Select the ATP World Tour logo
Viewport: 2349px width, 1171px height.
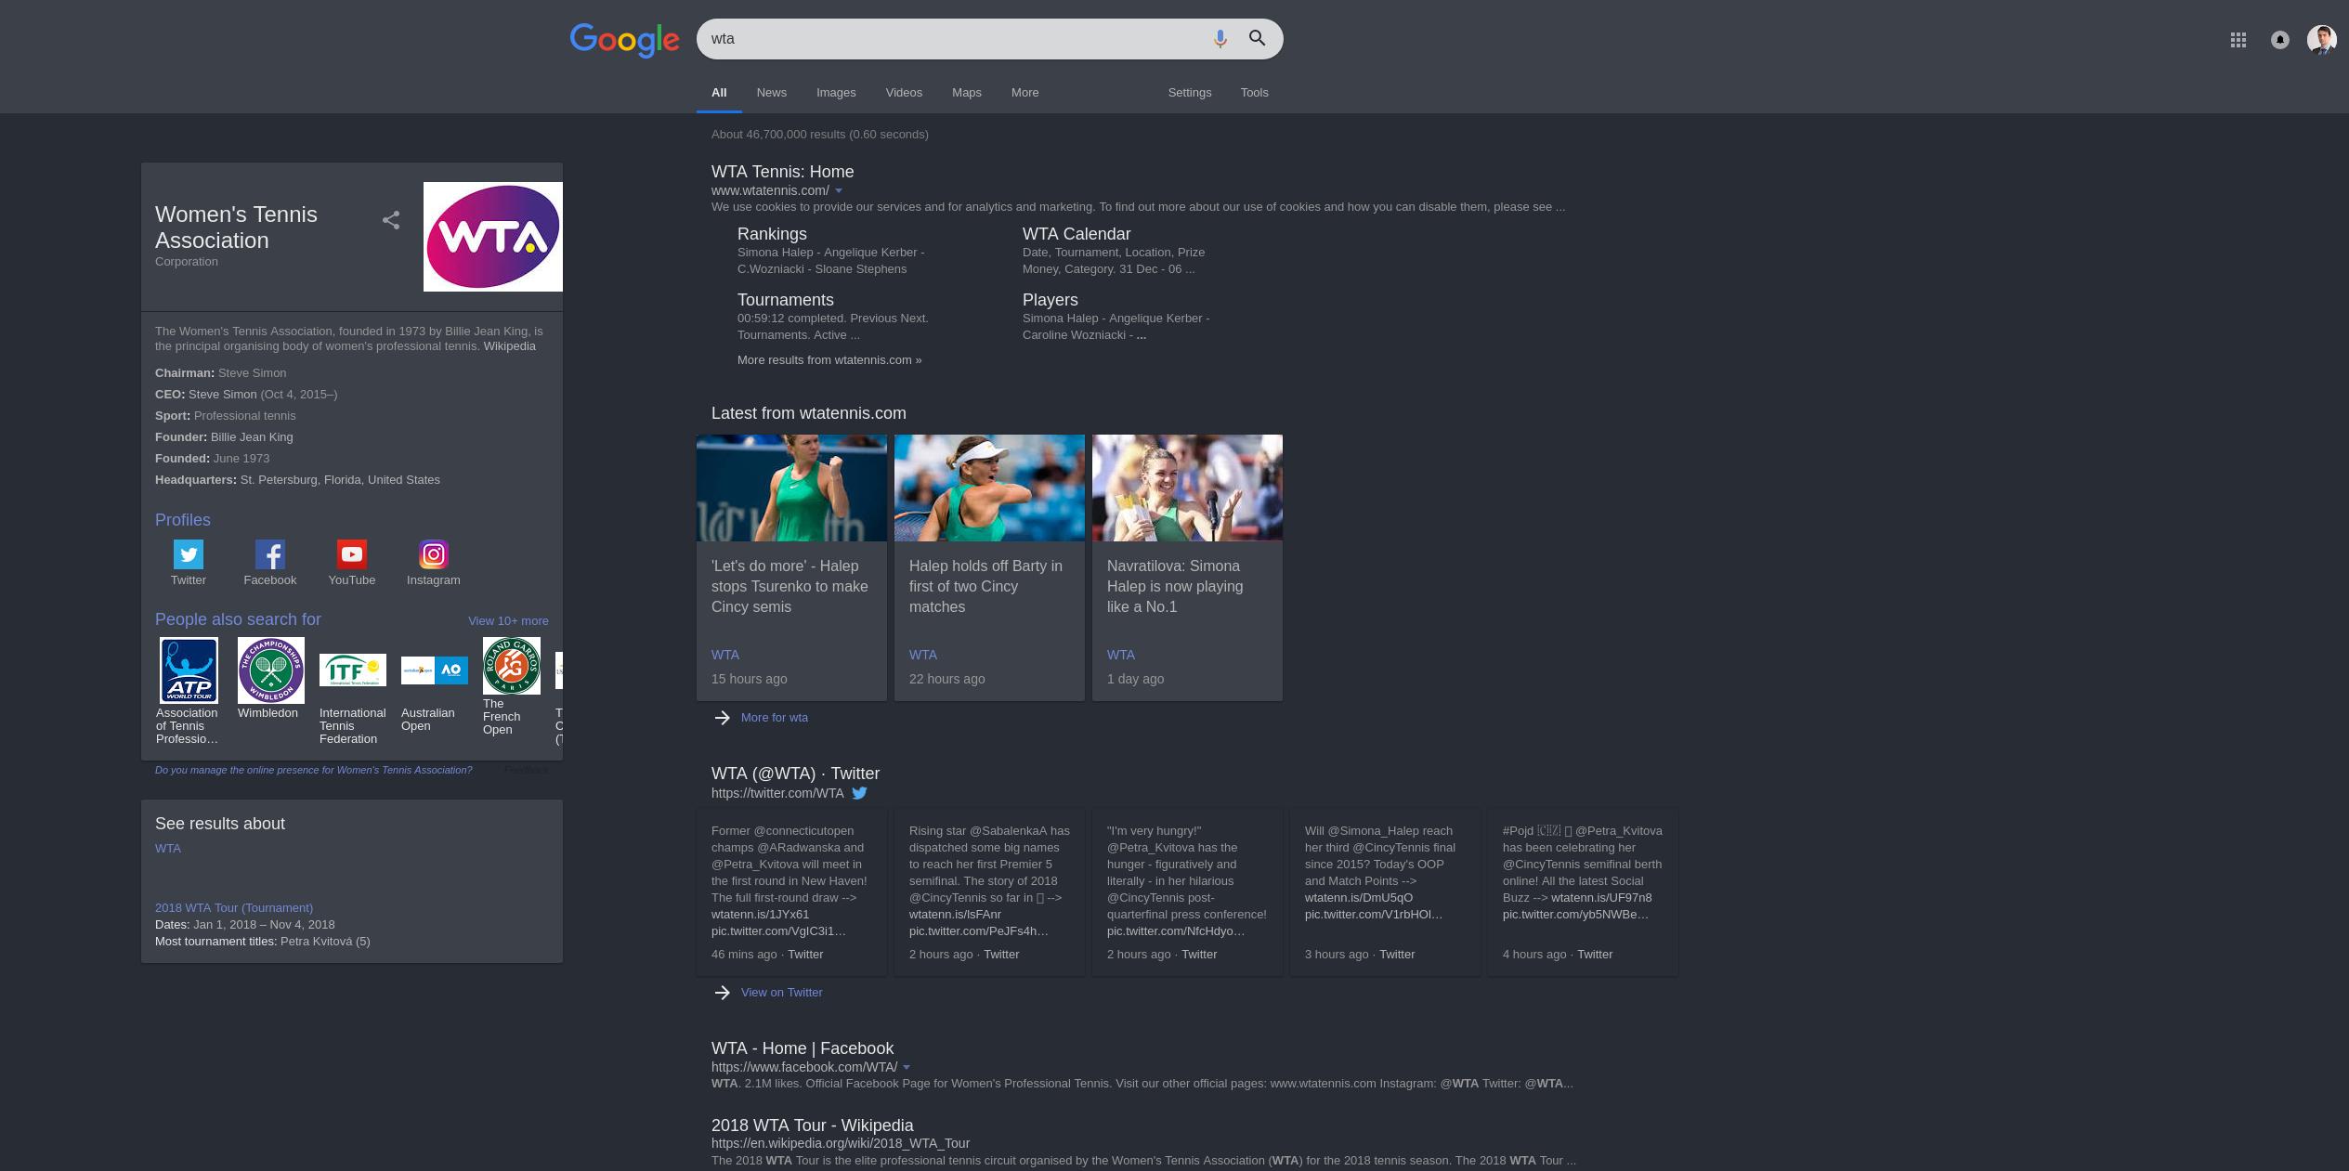click(189, 670)
